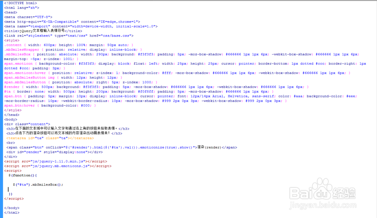Click the link rel="stylesheet" line
Image resolution: width=377 pixels, height=218 pixels.
69,36
